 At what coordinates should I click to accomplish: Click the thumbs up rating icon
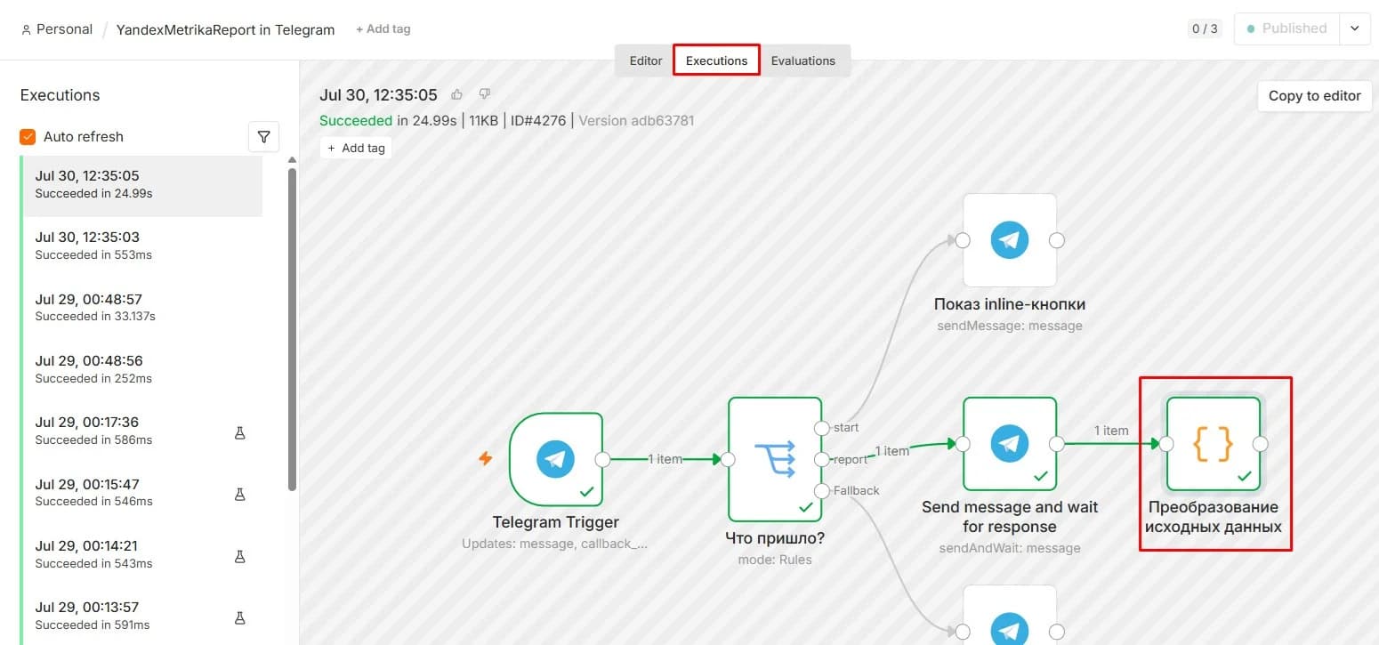(x=456, y=94)
